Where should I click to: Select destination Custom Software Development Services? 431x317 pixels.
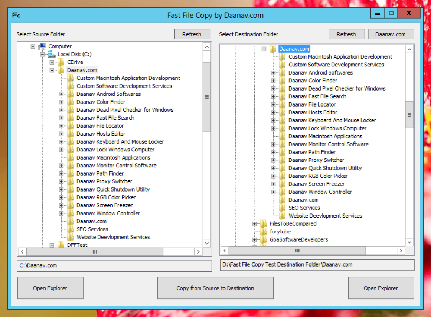click(337, 65)
